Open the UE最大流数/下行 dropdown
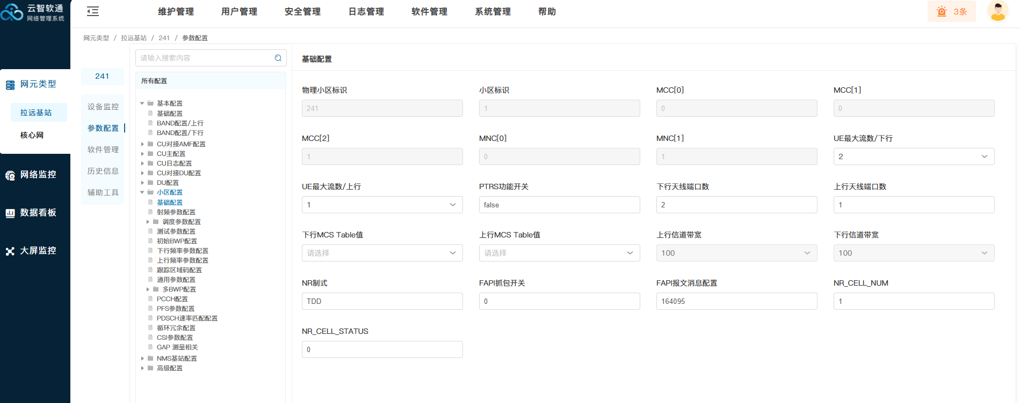 (914, 156)
